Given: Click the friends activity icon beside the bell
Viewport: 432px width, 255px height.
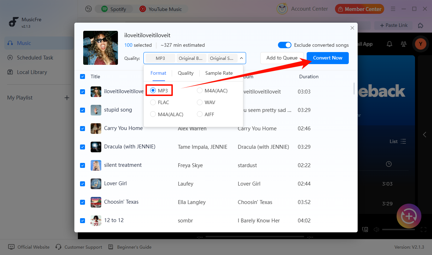Looking at the screenshot, I should click(x=404, y=44).
